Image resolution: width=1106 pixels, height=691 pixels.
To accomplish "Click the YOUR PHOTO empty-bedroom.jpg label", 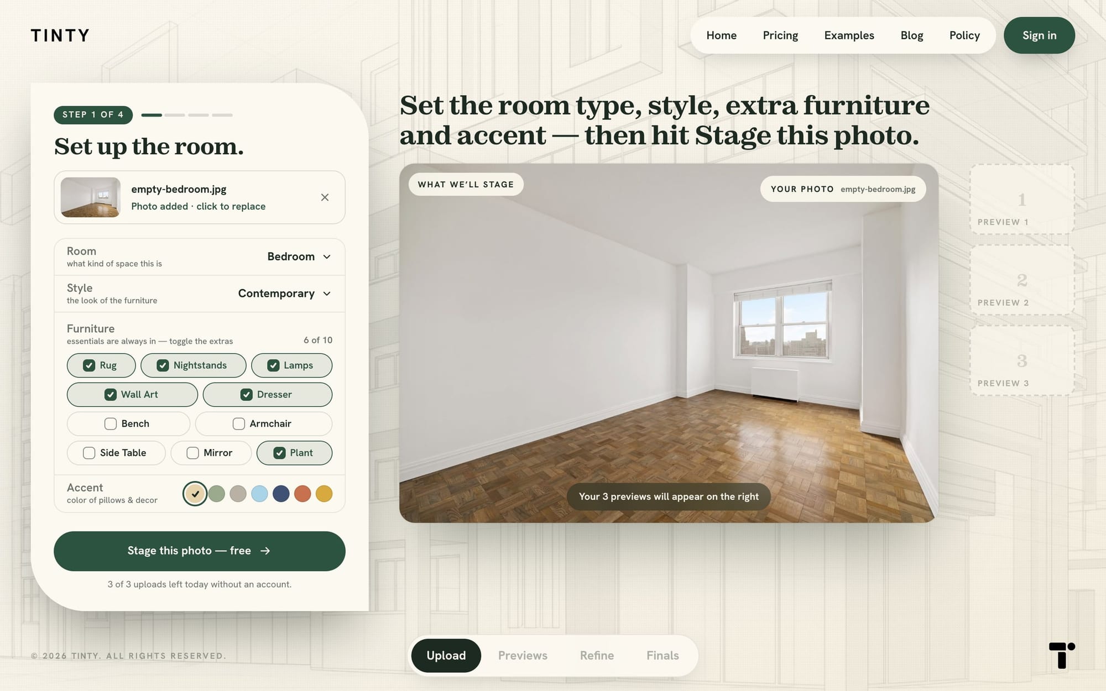I will point(843,189).
